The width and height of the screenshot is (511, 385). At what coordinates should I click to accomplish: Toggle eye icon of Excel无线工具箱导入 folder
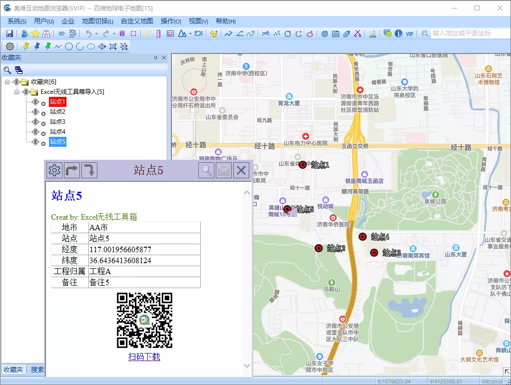click(x=26, y=92)
